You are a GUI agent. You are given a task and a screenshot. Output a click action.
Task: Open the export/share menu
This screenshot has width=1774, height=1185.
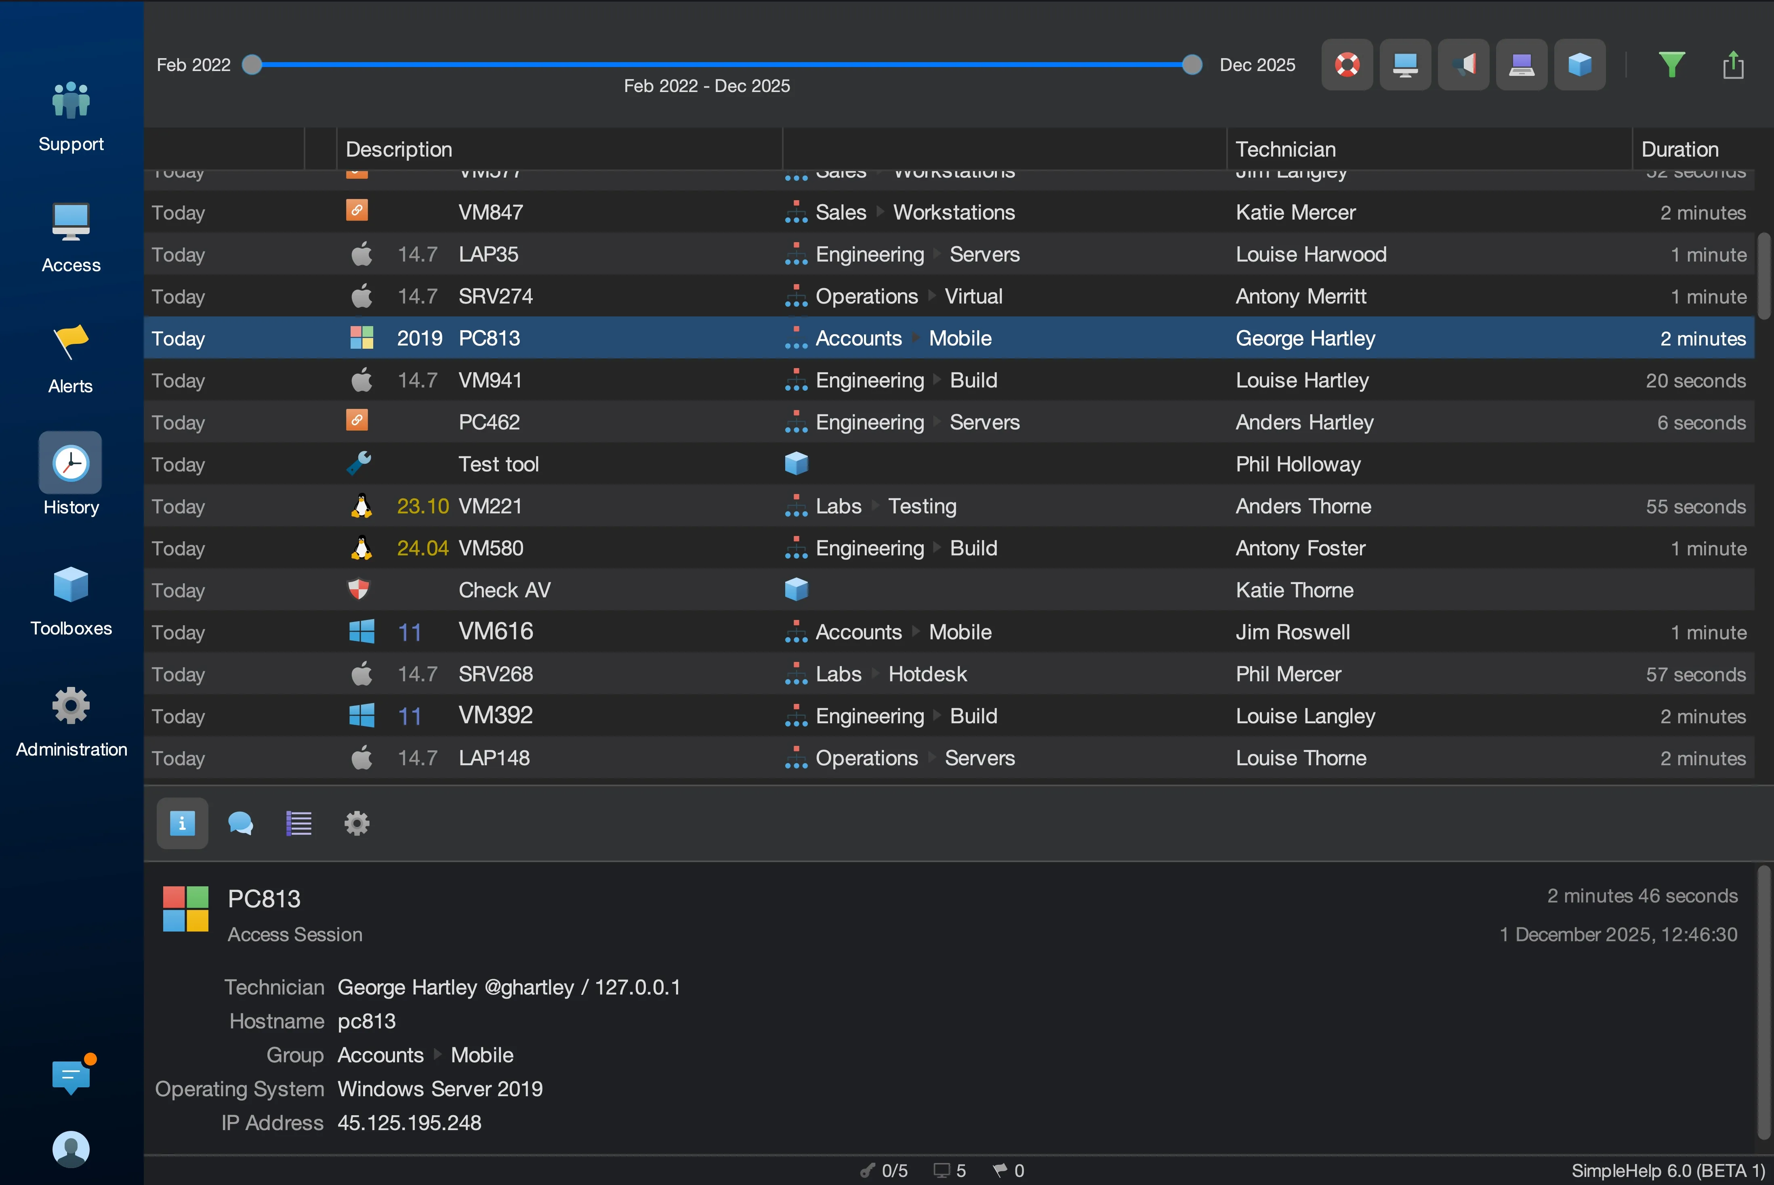1732,64
